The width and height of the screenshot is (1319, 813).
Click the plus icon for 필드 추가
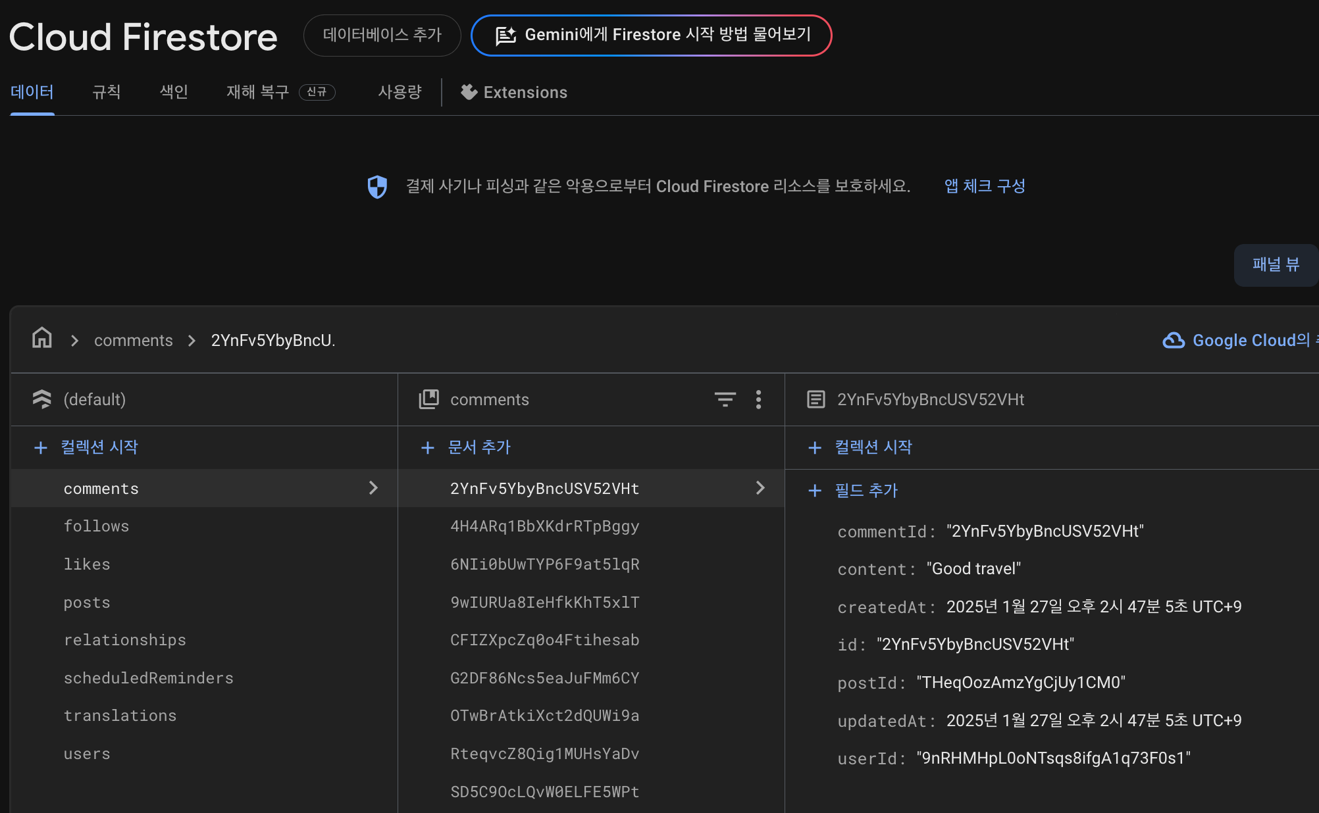tap(815, 491)
